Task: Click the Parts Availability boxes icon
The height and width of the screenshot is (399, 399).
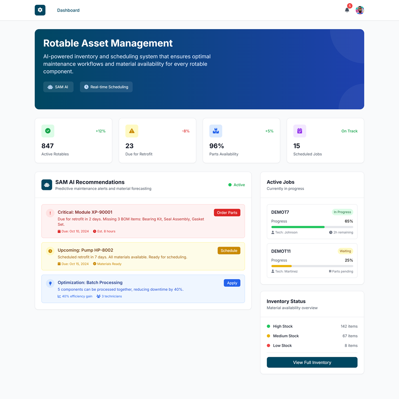Action: pos(216,131)
